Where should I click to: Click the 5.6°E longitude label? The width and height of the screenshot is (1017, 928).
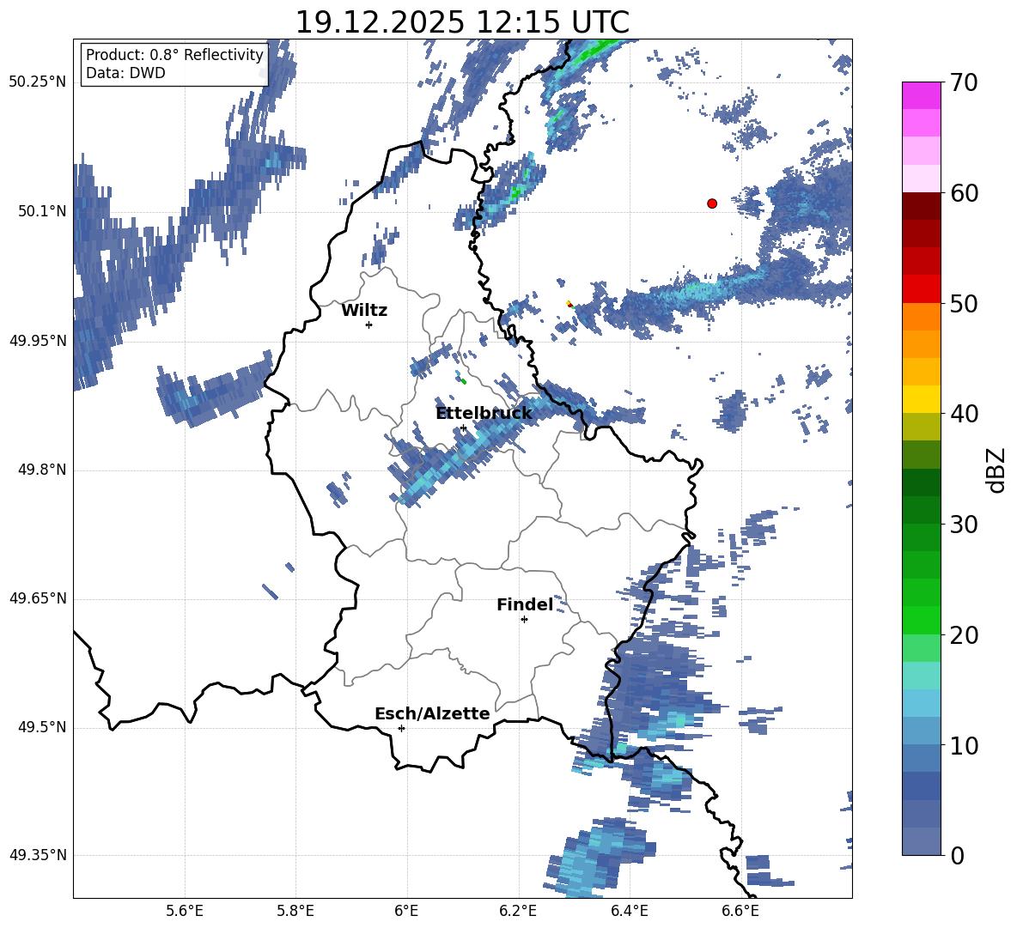pyautogui.click(x=185, y=911)
